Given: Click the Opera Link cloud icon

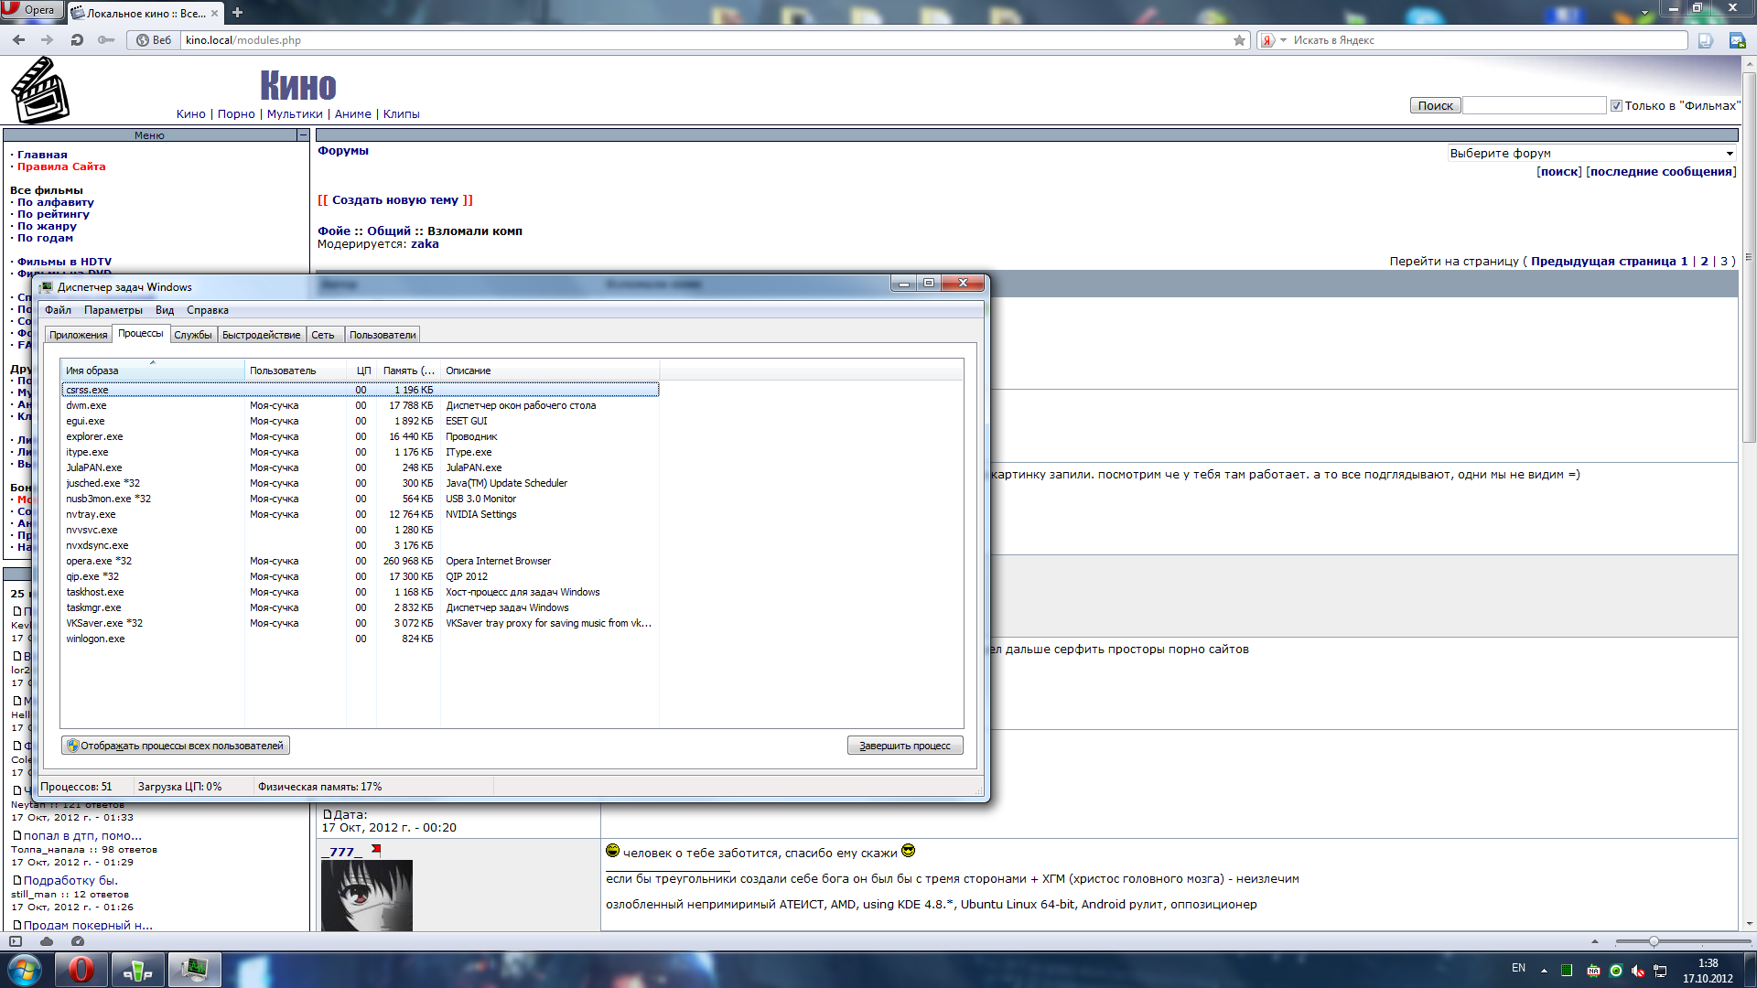Looking at the screenshot, I should click(x=47, y=941).
